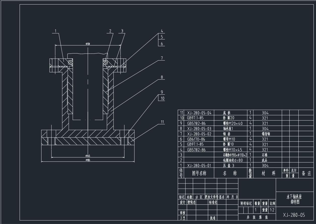Select standard 'GB97.1-85' in row 10
The image size is (316, 224).
tap(195, 118)
